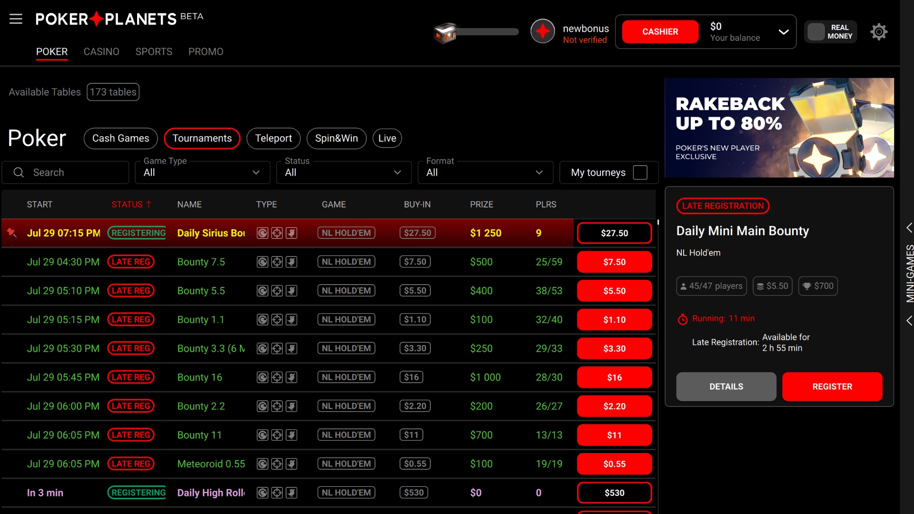914x514 pixels.
Task: Register for Bounty 16 via $16 button
Action: (614, 377)
